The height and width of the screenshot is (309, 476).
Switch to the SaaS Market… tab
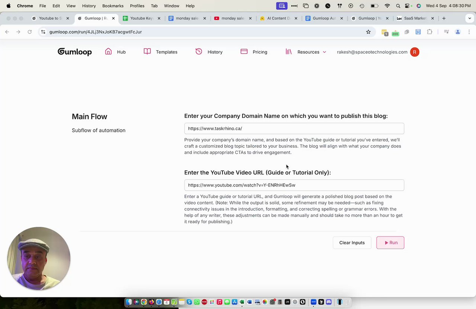tap(415, 18)
